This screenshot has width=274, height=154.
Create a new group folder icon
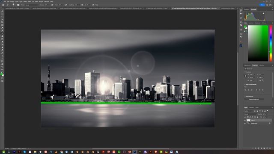[264, 148]
